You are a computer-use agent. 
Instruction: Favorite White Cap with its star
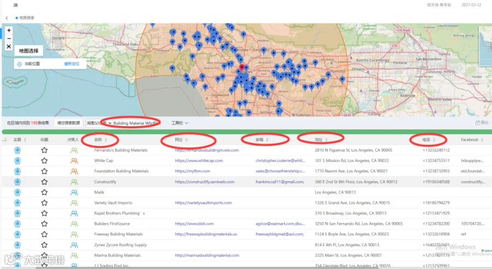tap(44, 160)
